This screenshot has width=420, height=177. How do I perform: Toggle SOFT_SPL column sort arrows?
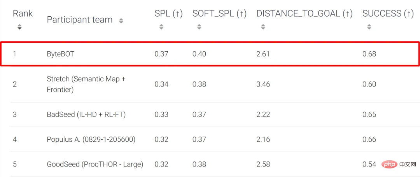coord(199,27)
